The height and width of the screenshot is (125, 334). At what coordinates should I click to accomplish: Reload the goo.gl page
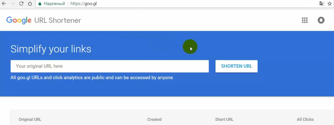click(21, 4)
